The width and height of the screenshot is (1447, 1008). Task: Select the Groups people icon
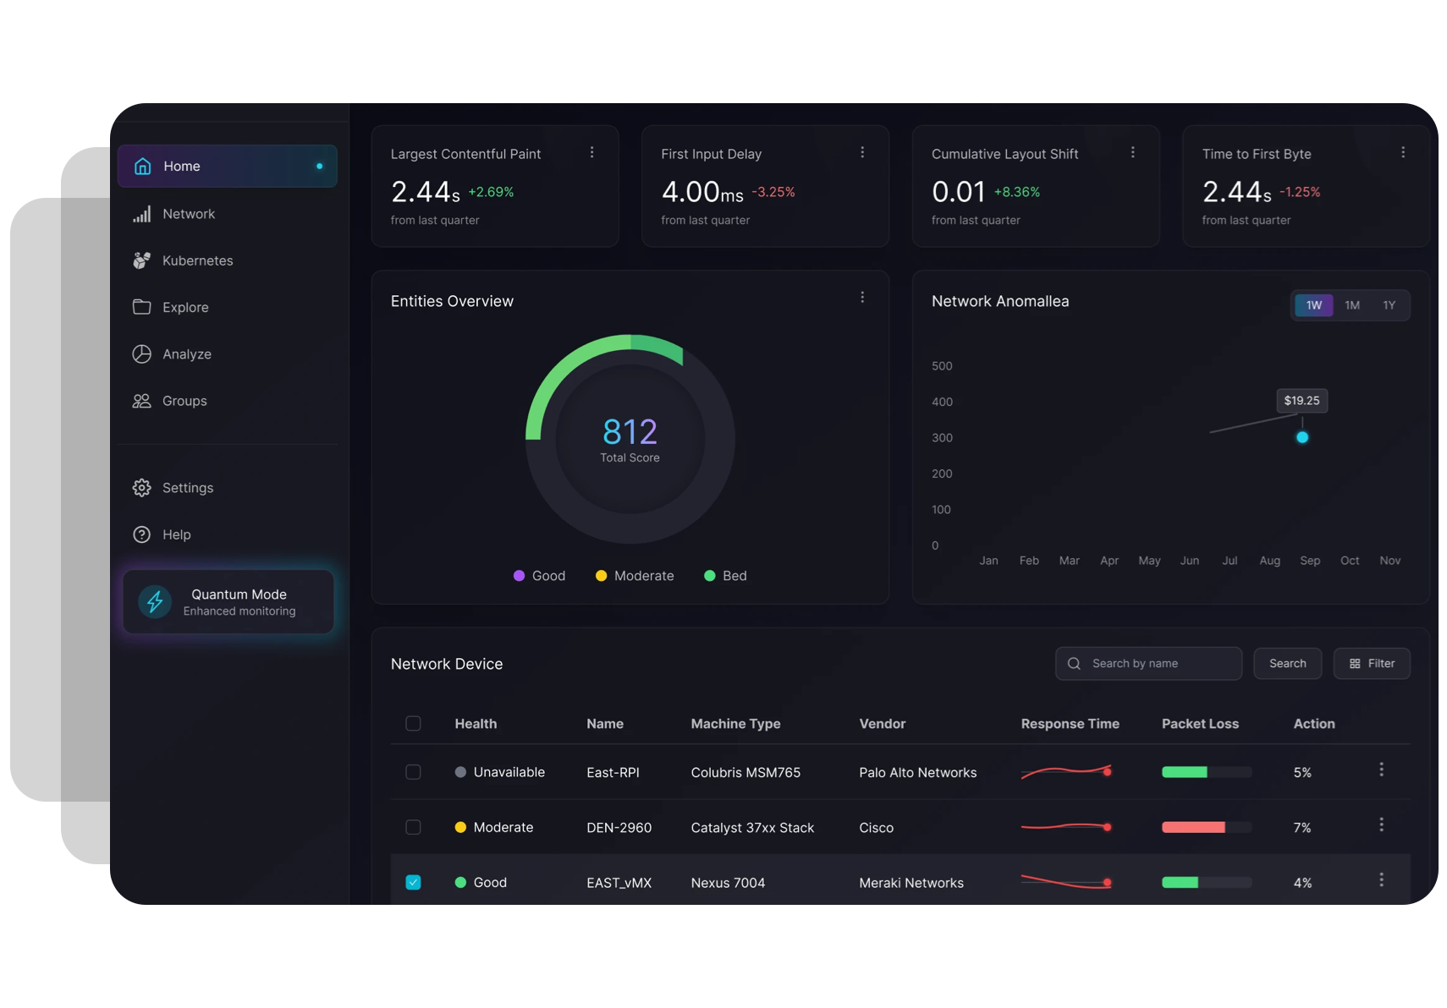141,401
